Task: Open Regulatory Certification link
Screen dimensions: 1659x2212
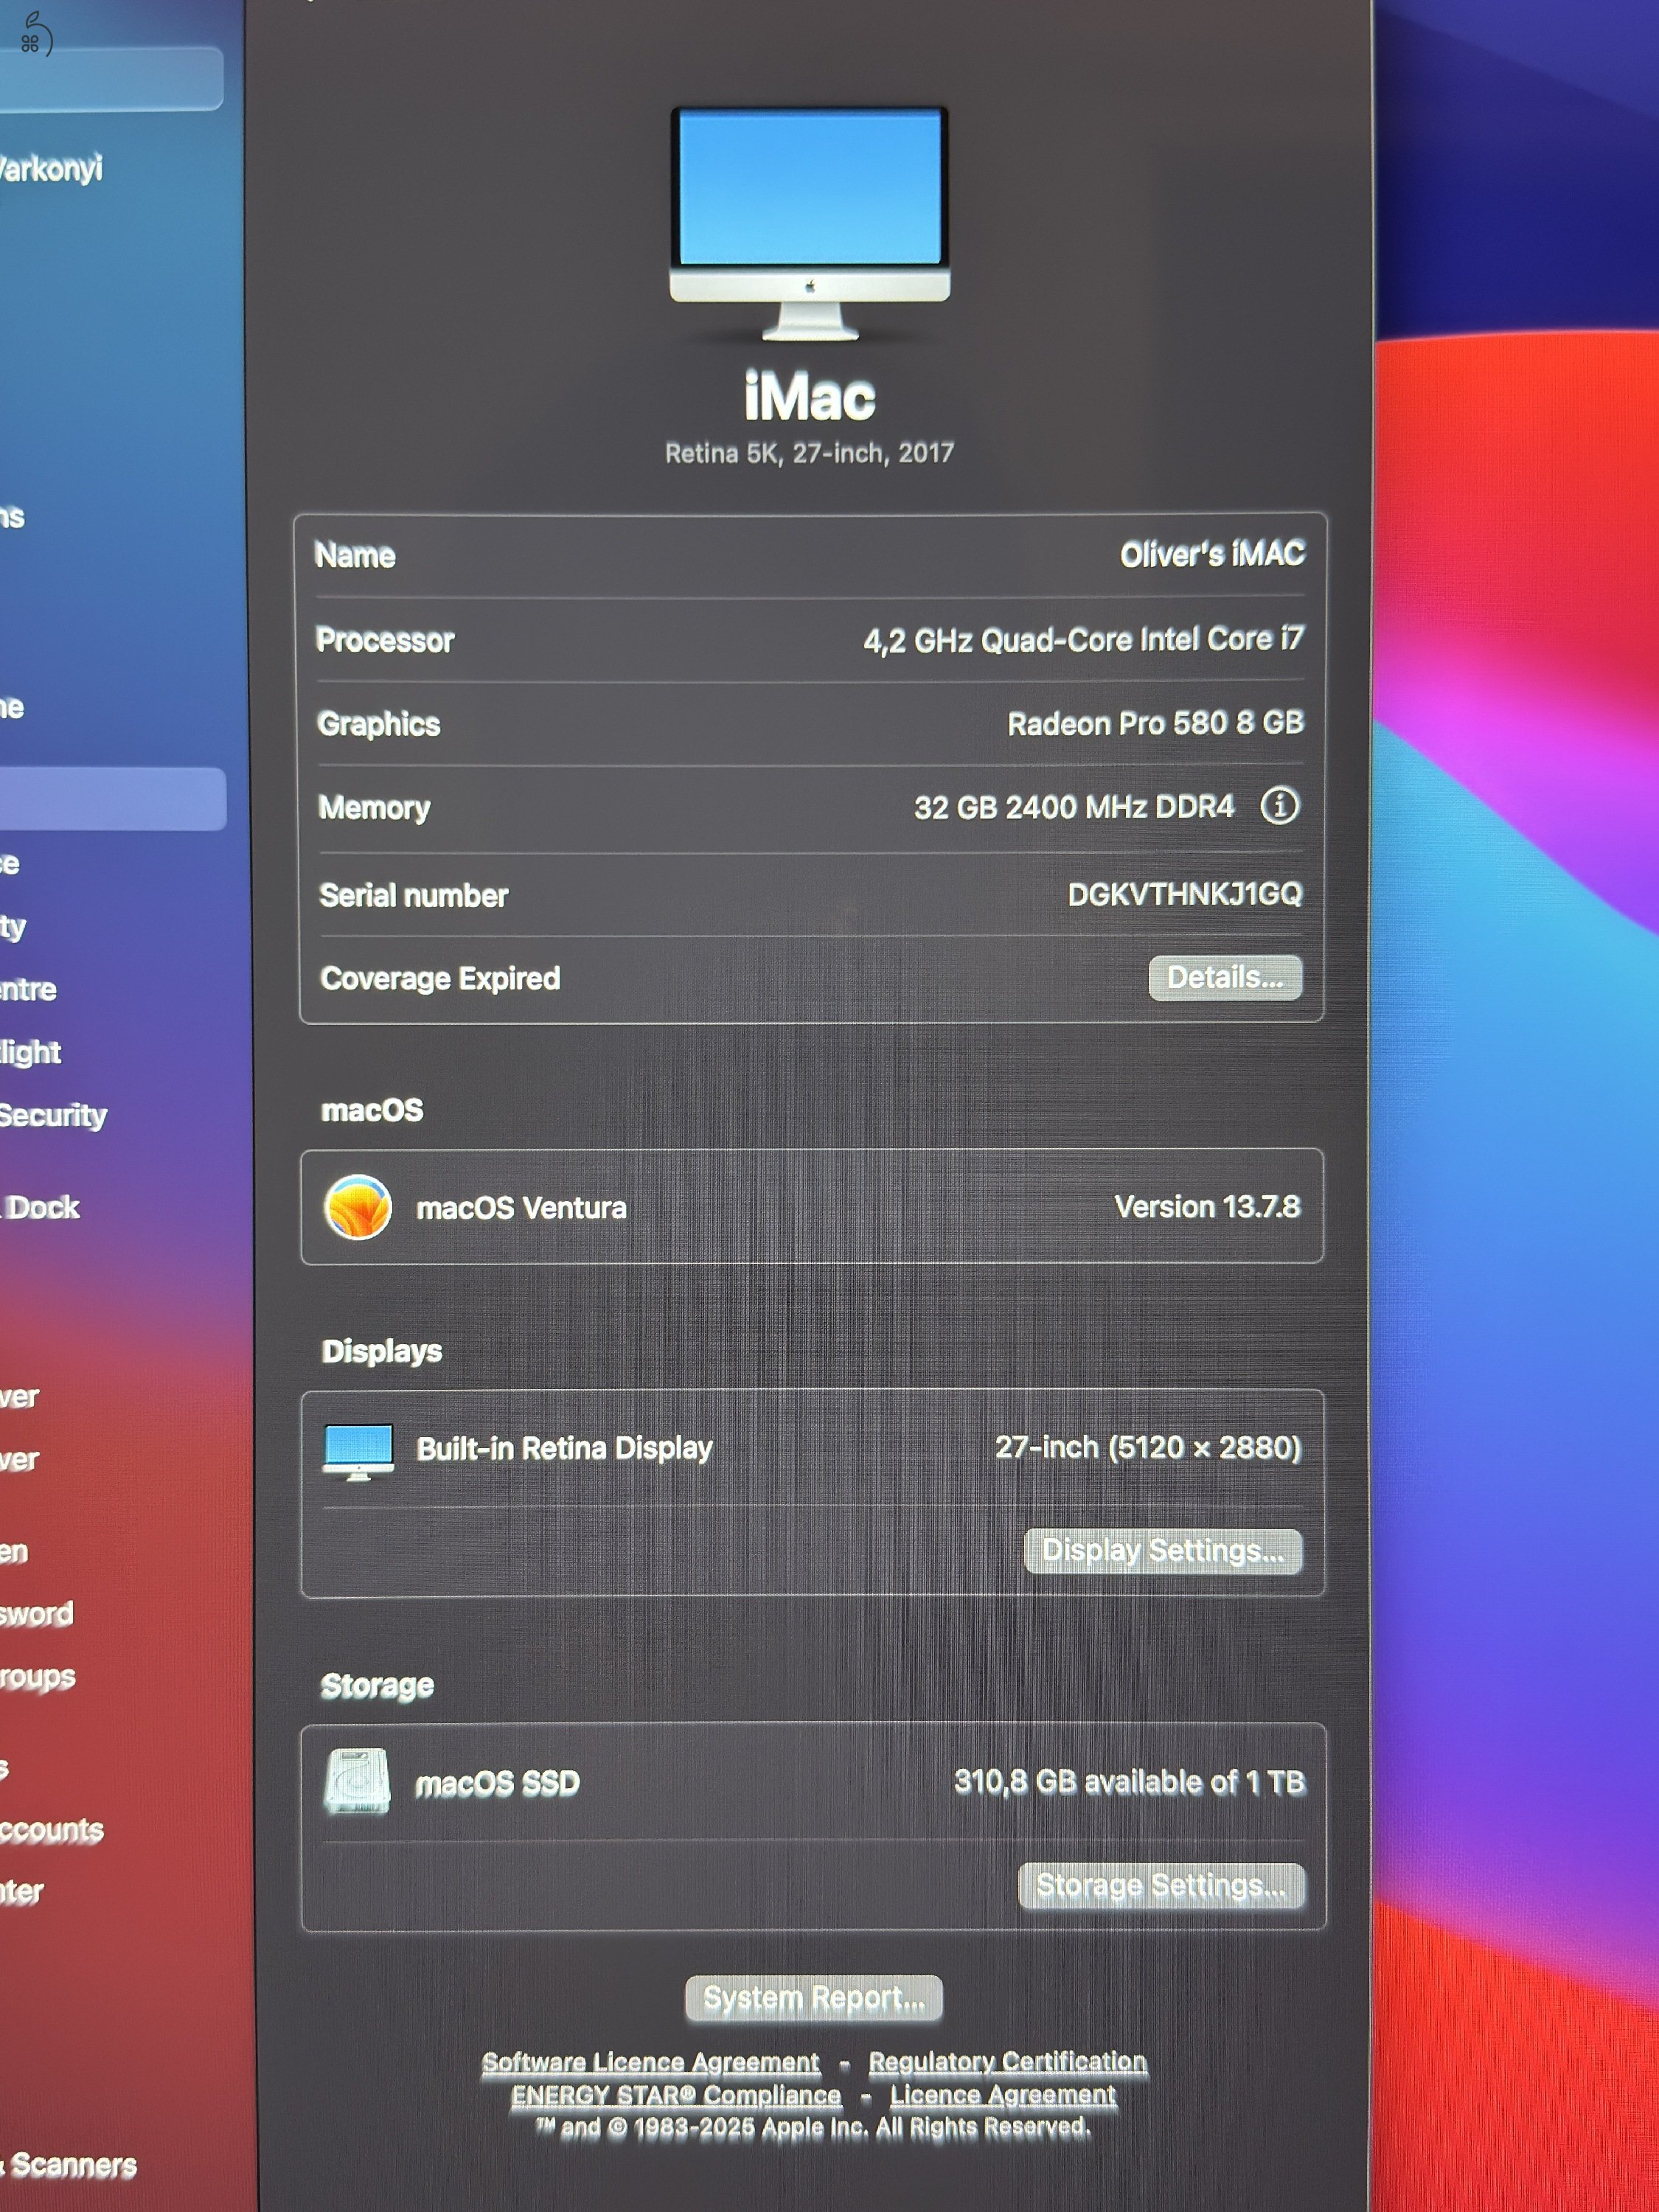Action: coord(1008,2061)
